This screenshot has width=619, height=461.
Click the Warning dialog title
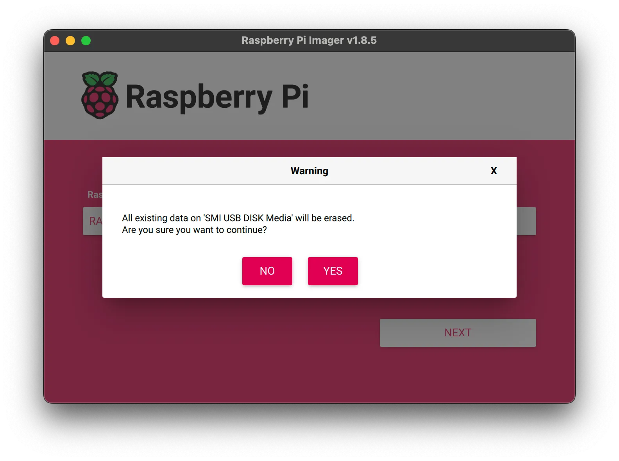[309, 171]
